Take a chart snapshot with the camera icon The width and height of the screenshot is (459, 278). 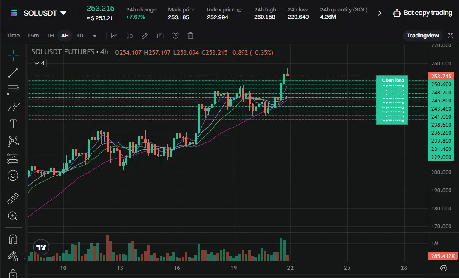coord(160,35)
